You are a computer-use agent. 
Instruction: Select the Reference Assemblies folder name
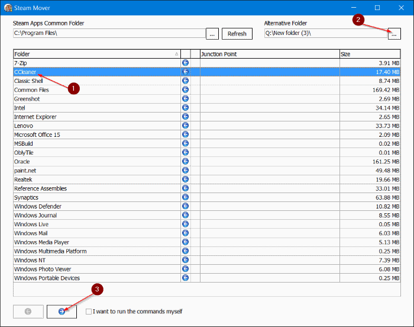coord(40,188)
